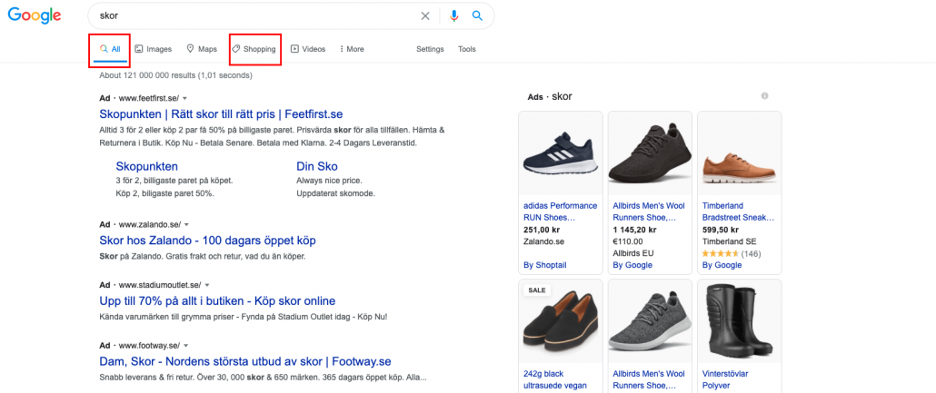Open Skor hos Zalando ad headline

[x=207, y=241]
